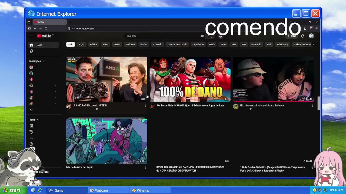
Task: Click the Início home icon in sidebar
Action: pos(31,45)
